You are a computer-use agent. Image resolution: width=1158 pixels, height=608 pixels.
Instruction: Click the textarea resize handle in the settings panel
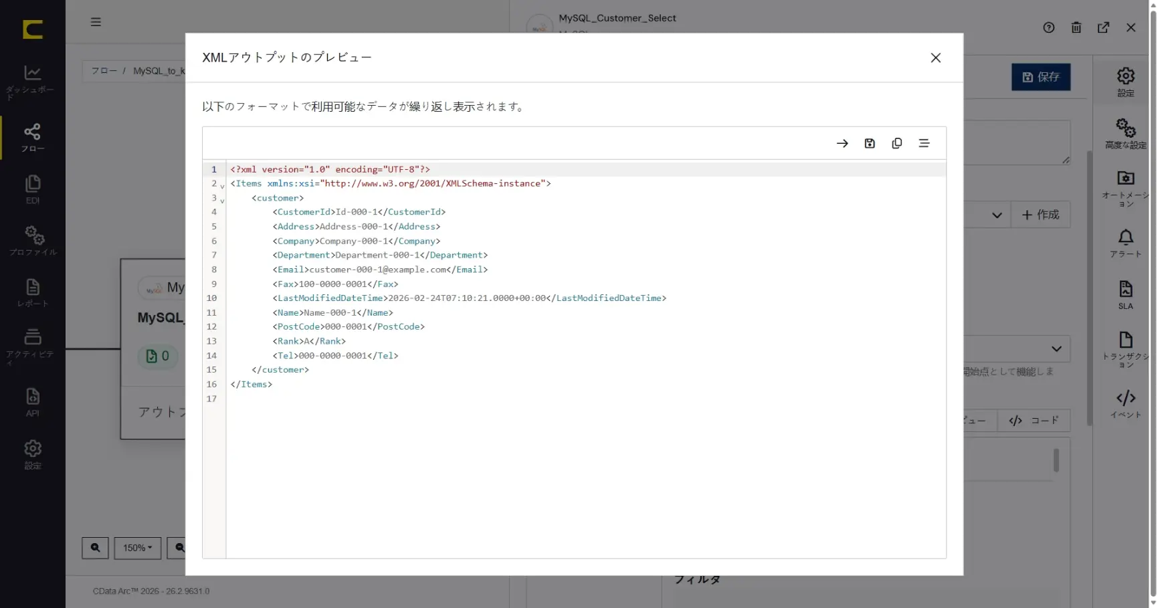point(1066,160)
